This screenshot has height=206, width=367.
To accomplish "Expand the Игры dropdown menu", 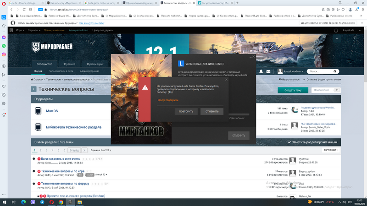I will [x=20, y=30].
